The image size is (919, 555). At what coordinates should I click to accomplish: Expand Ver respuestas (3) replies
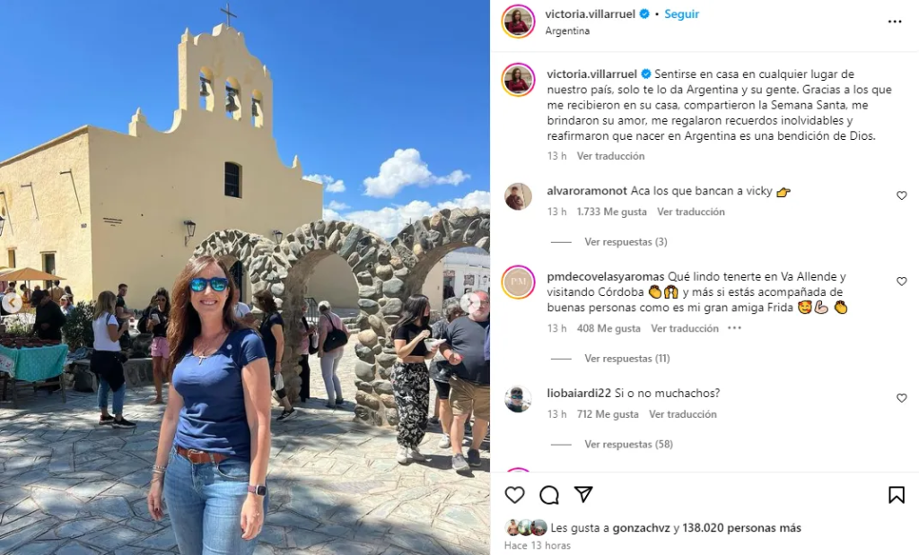pyautogui.click(x=626, y=242)
